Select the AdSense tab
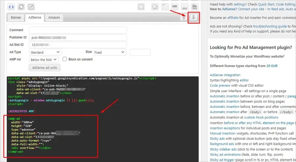The width and height of the screenshot is (296, 162). (x=35, y=17)
